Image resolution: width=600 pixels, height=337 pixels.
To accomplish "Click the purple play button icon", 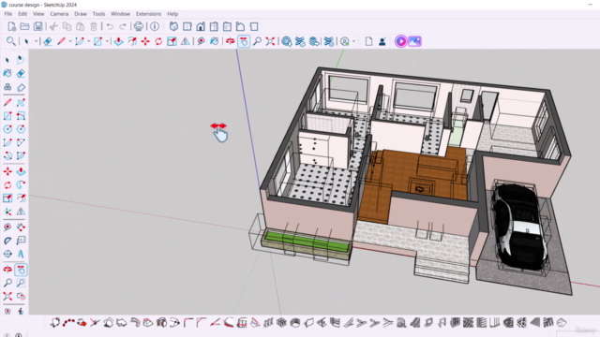I will (400, 41).
